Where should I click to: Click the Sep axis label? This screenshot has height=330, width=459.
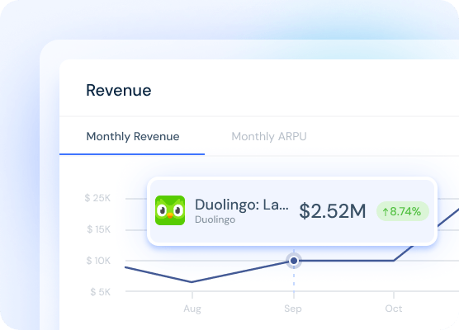[x=293, y=309]
